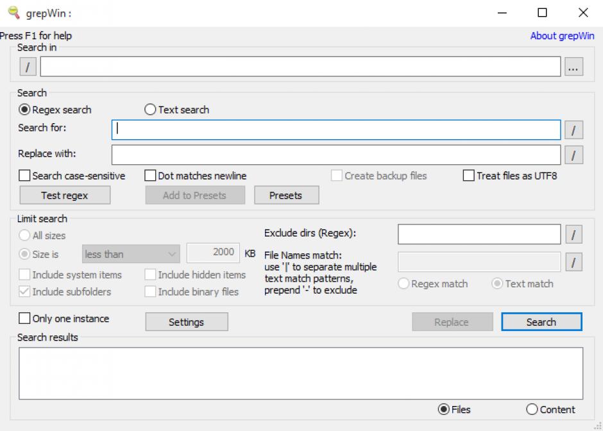Image resolution: width=603 pixels, height=431 pixels.
Task: Click the slash button beside Replace with field
Action: coord(573,155)
